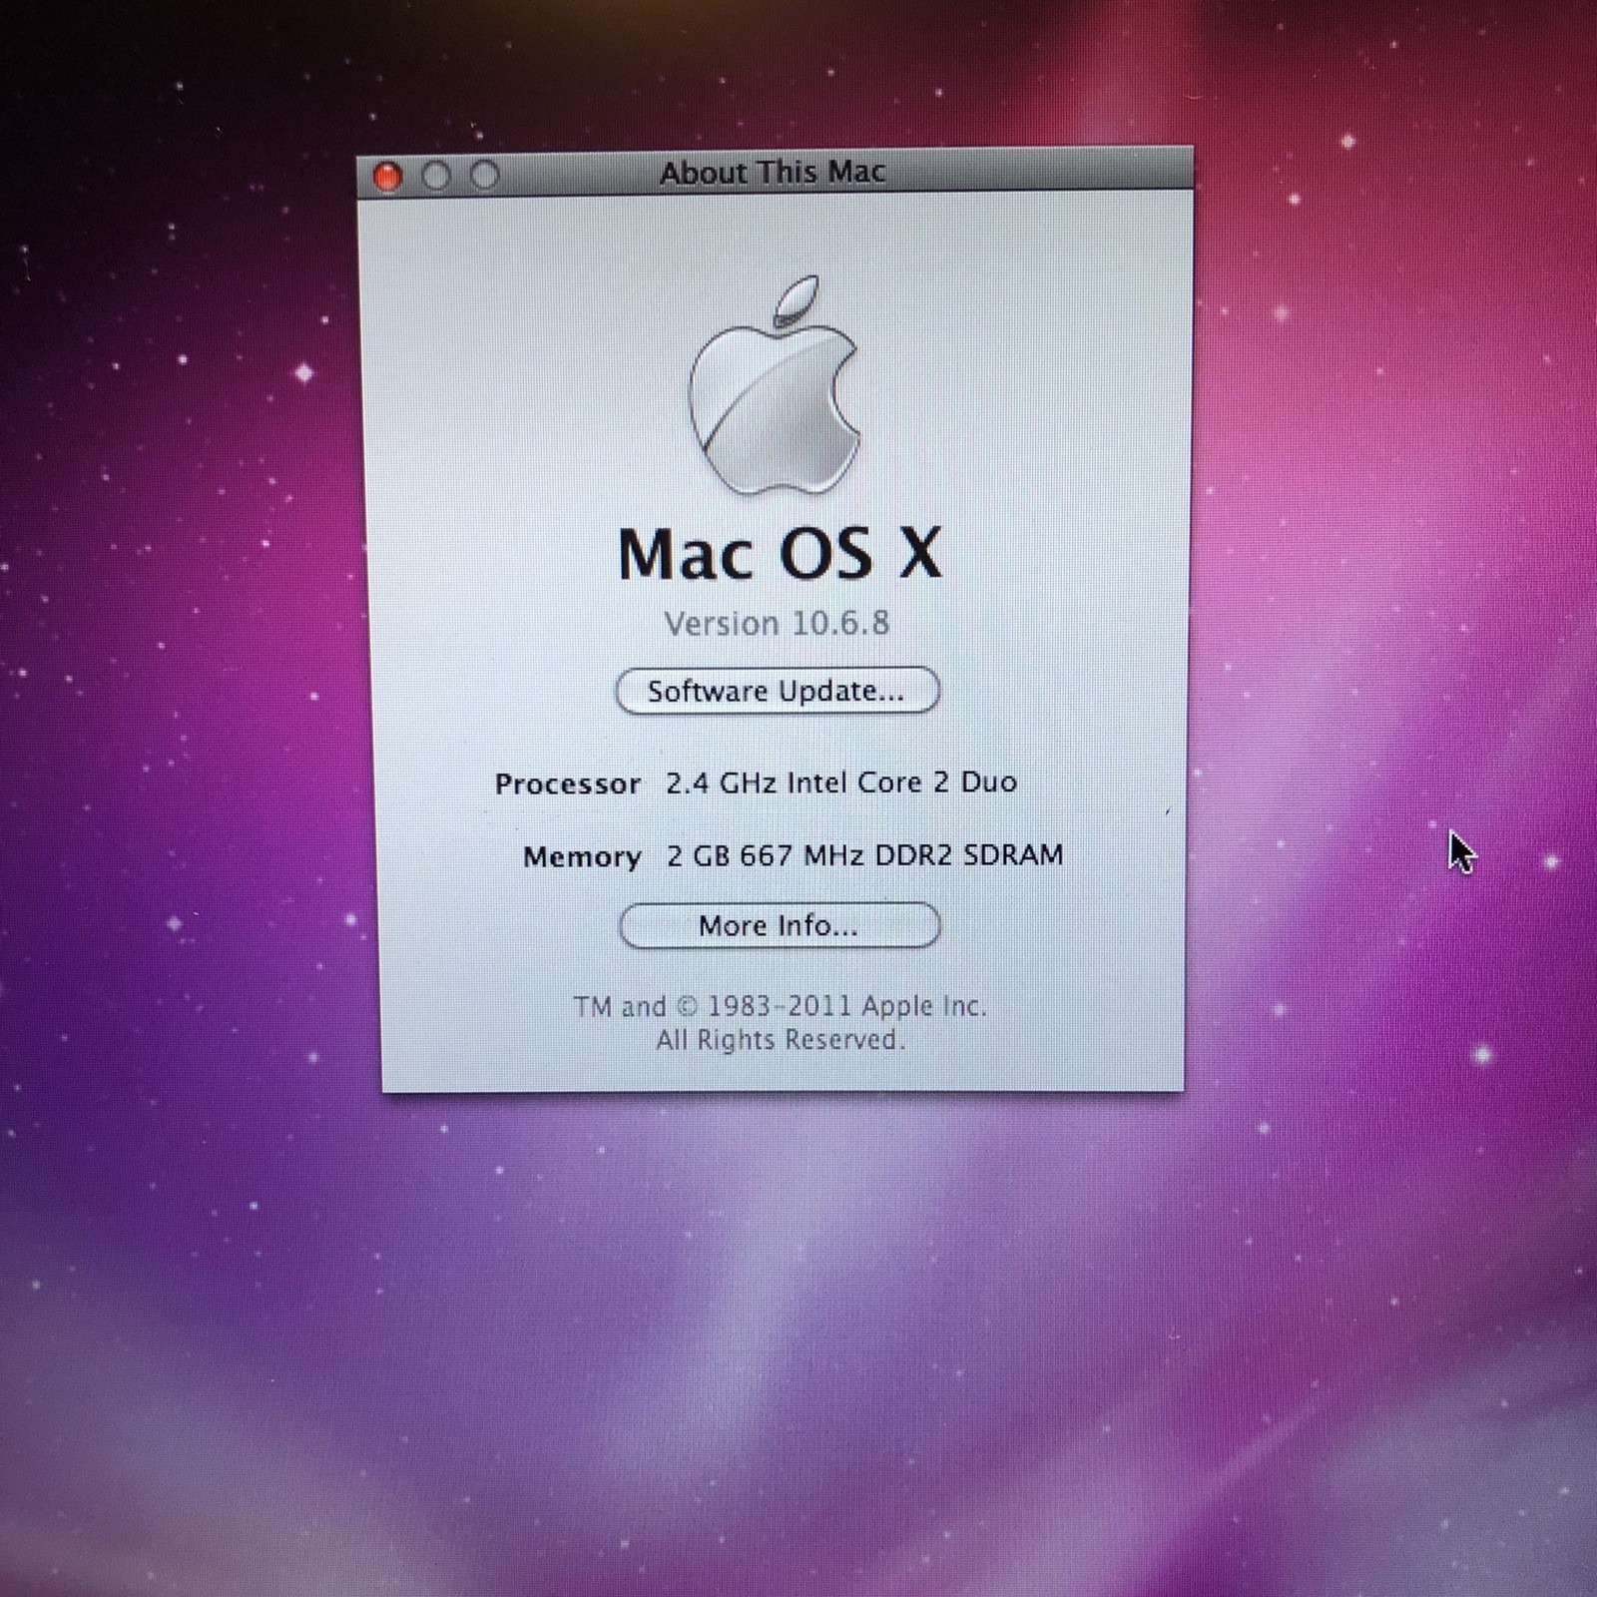This screenshot has width=1597, height=1597.
Task: Open the More Info... button
Action: (x=780, y=925)
